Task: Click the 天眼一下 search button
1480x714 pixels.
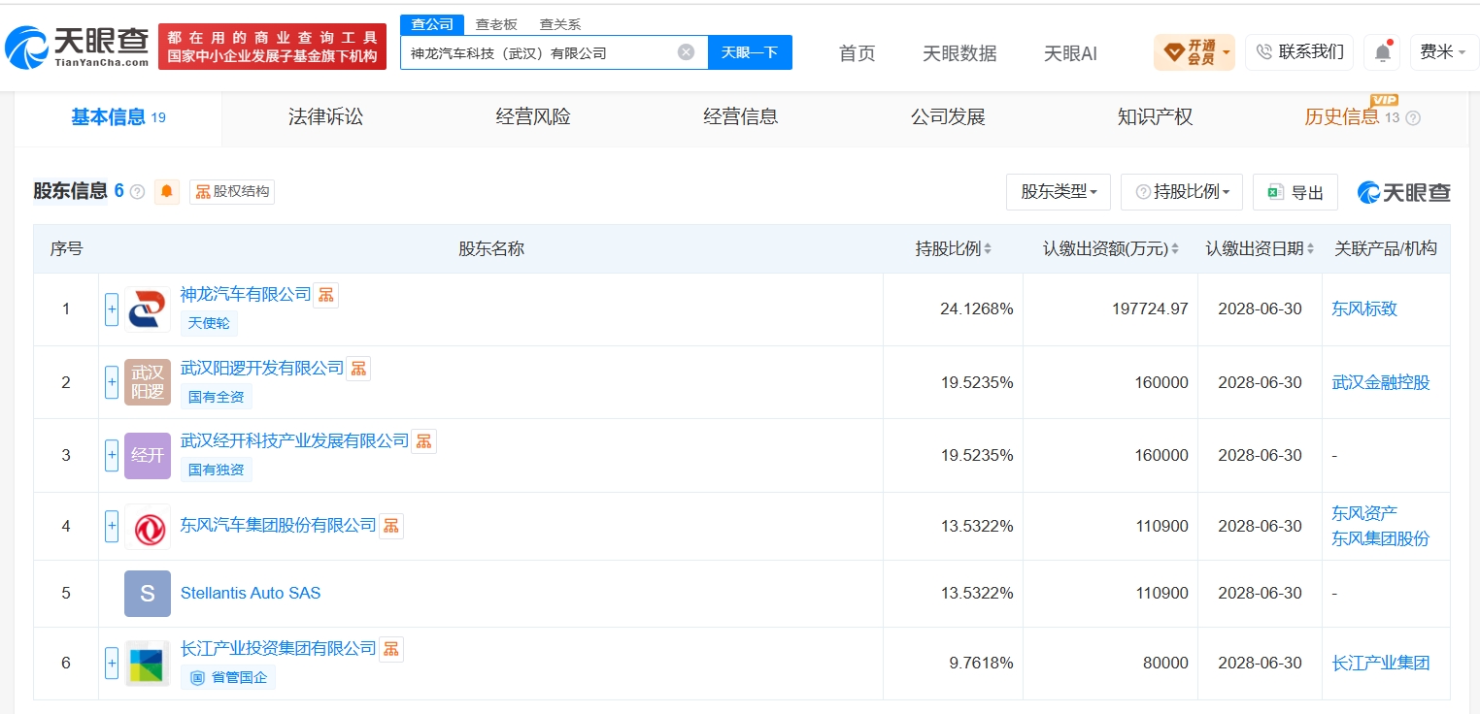Action: click(750, 52)
